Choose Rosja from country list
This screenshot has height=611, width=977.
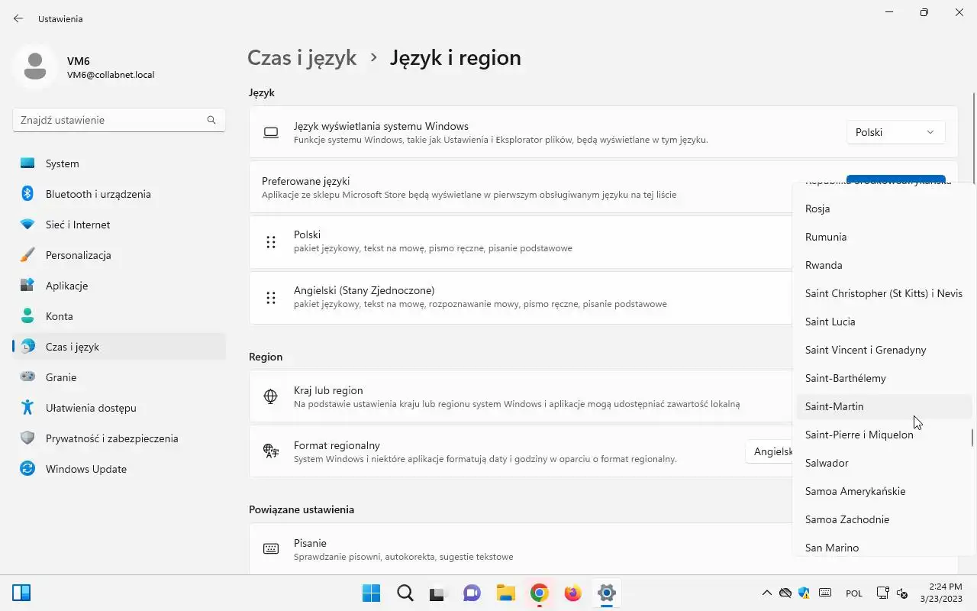[884, 209]
